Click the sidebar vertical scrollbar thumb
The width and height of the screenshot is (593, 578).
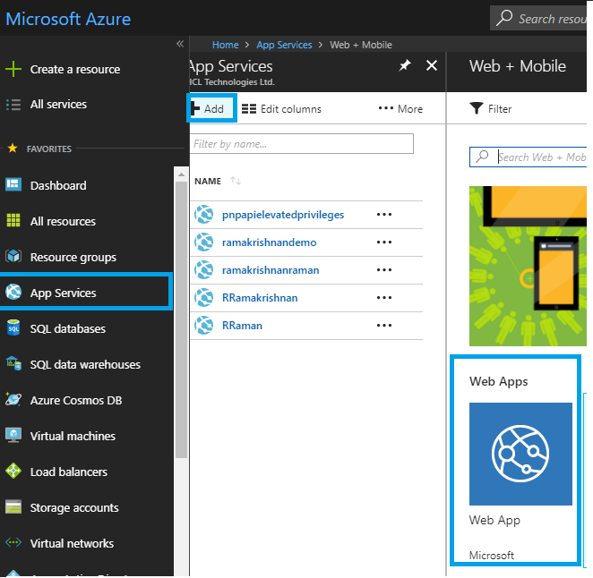pyautogui.click(x=181, y=319)
